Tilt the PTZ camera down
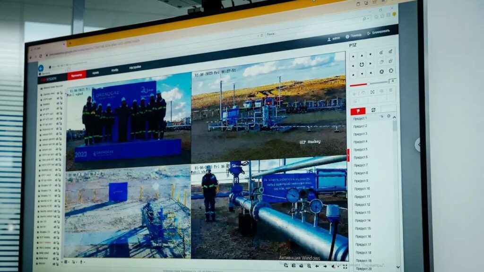484x272 pixels. tap(362, 74)
